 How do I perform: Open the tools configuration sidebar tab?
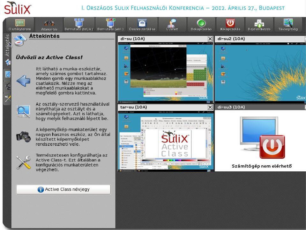[x=8, y=99]
